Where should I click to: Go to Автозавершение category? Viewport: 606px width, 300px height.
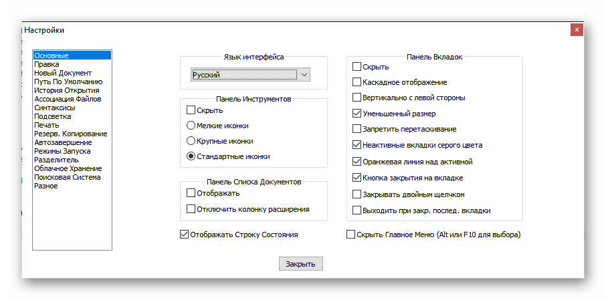click(63, 142)
